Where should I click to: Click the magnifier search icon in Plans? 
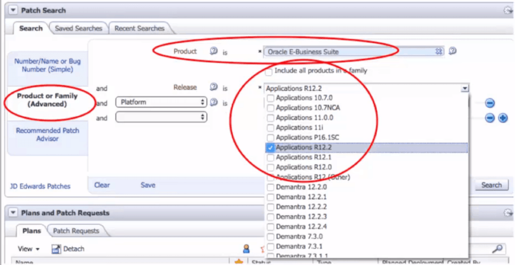pos(497,248)
